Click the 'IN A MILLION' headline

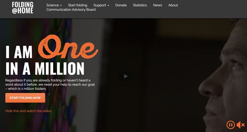[x=45, y=68]
